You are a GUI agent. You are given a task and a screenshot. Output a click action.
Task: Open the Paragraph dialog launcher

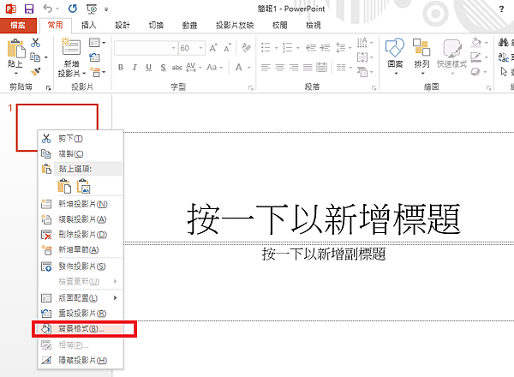point(374,88)
